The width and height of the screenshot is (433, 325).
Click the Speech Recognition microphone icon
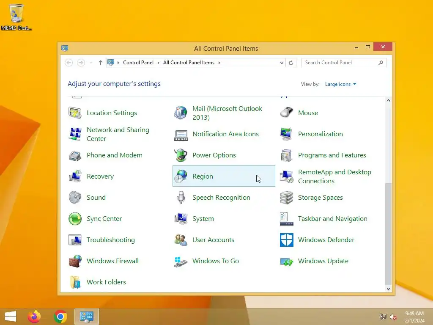pyautogui.click(x=181, y=198)
